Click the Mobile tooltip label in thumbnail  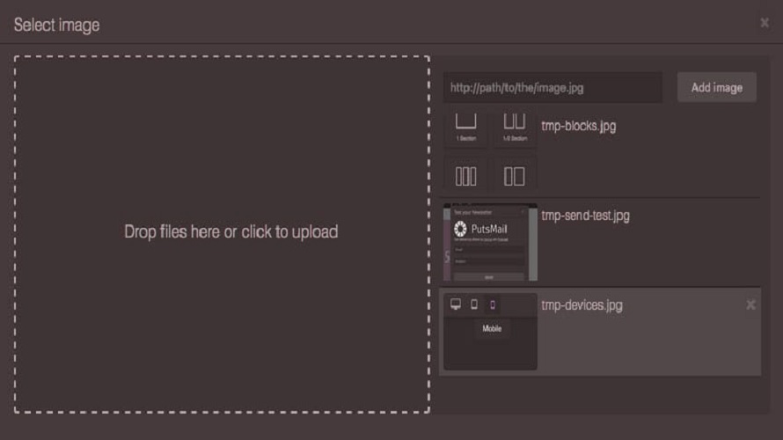click(x=492, y=328)
